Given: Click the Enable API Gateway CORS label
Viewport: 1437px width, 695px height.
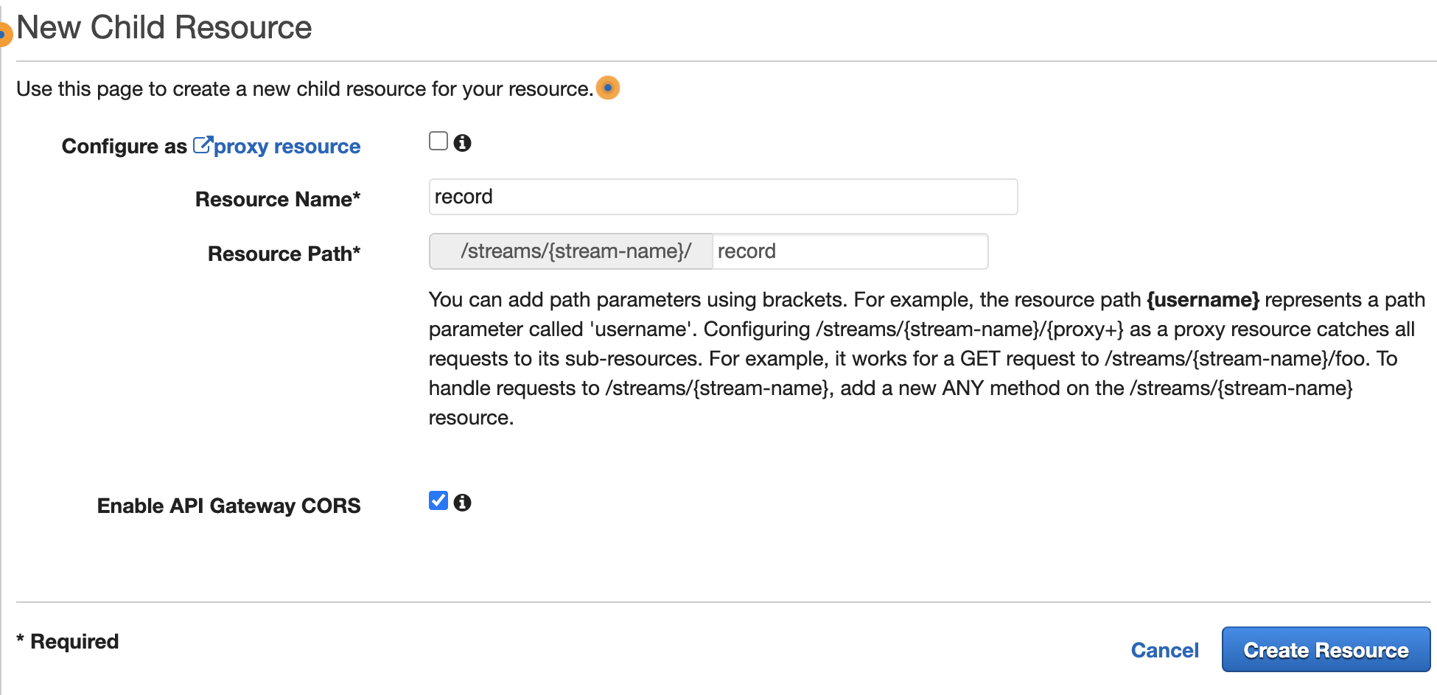Looking at the screenshot, I should coord(228,506).
